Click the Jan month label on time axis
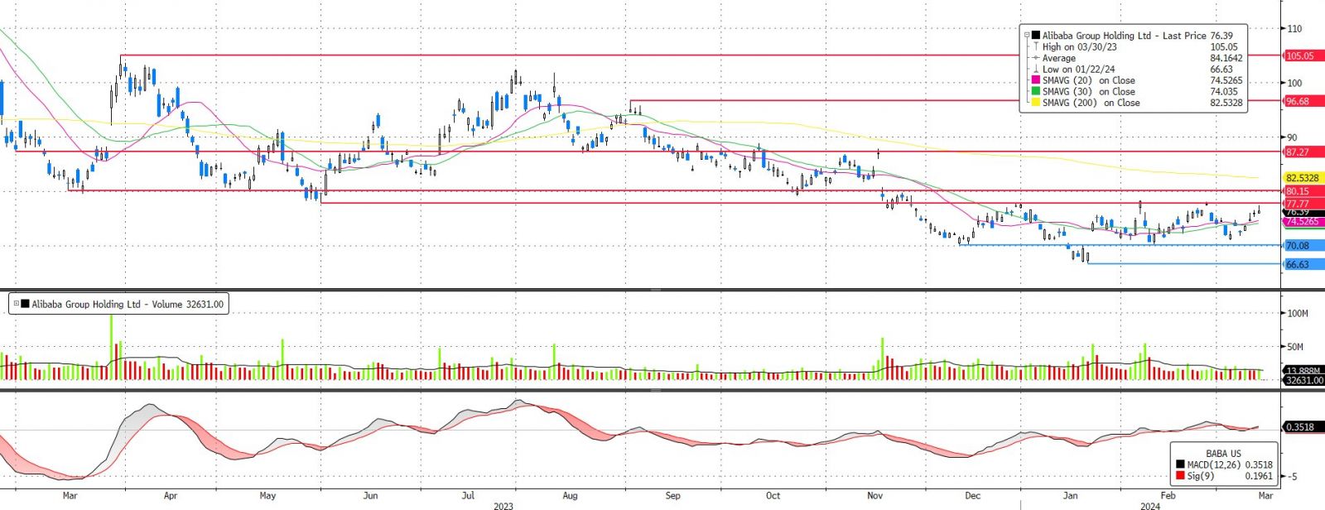This screenshot has width=1325, height=510. [x=1070, y=495]
